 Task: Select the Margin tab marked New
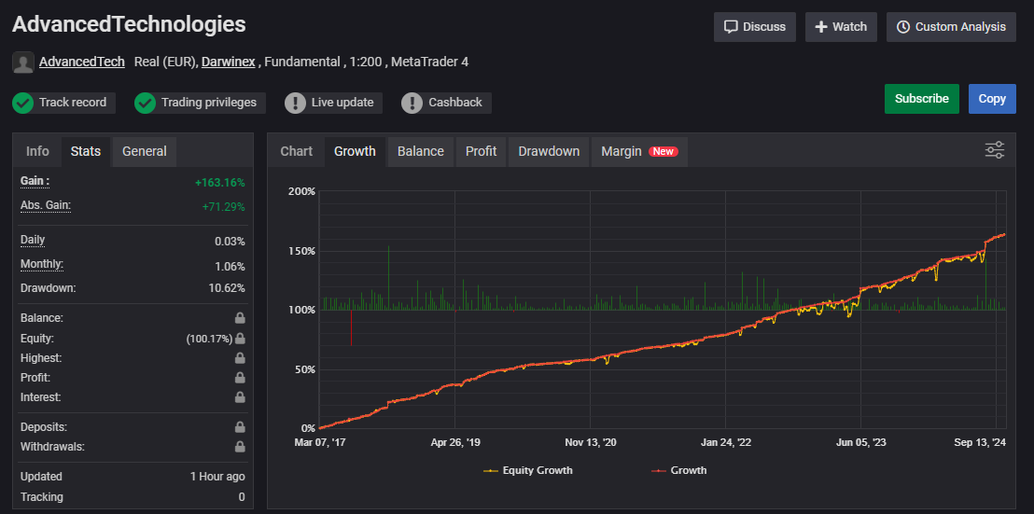[x=638, y=151]
